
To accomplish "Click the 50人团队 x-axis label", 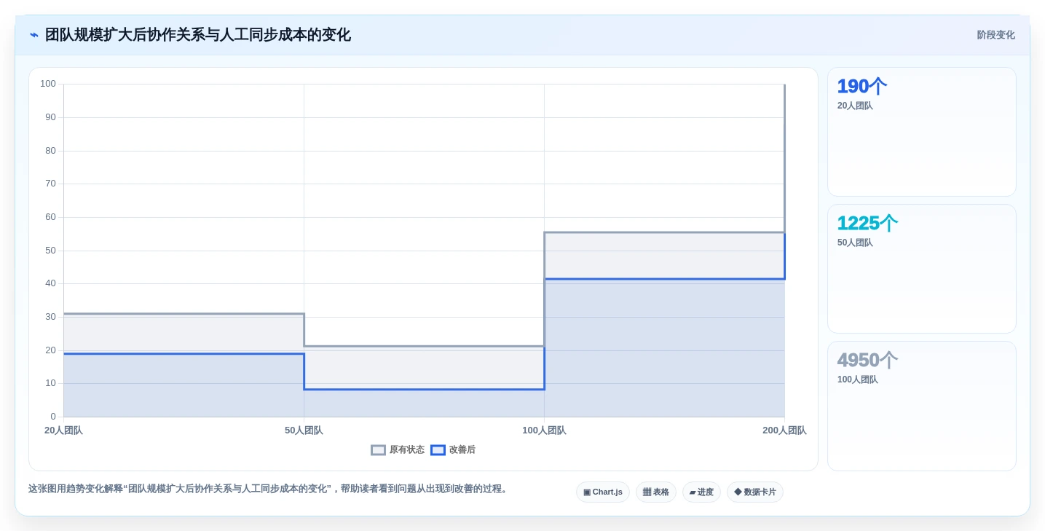I will tap(304, 430).
